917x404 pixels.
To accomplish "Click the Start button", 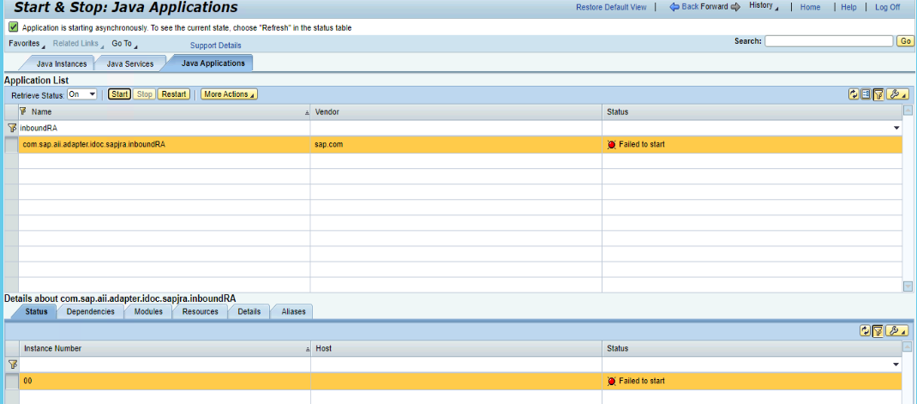I will [120, 94].
